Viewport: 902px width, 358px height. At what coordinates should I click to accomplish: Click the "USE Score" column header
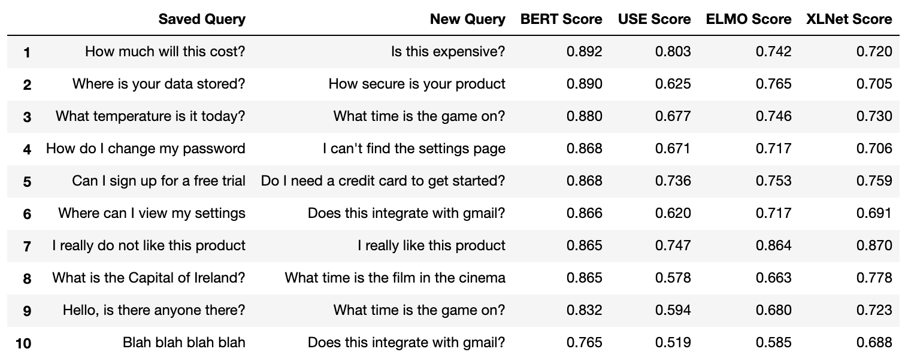tap(654, 19)
